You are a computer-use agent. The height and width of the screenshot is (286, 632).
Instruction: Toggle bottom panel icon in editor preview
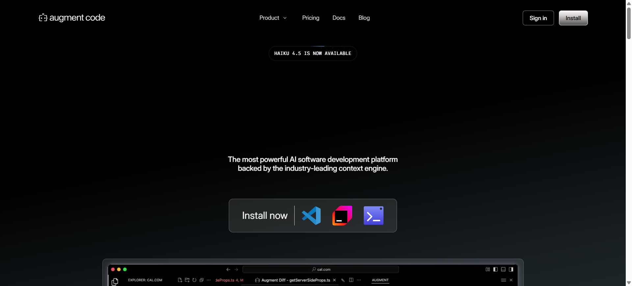[503, 269]
